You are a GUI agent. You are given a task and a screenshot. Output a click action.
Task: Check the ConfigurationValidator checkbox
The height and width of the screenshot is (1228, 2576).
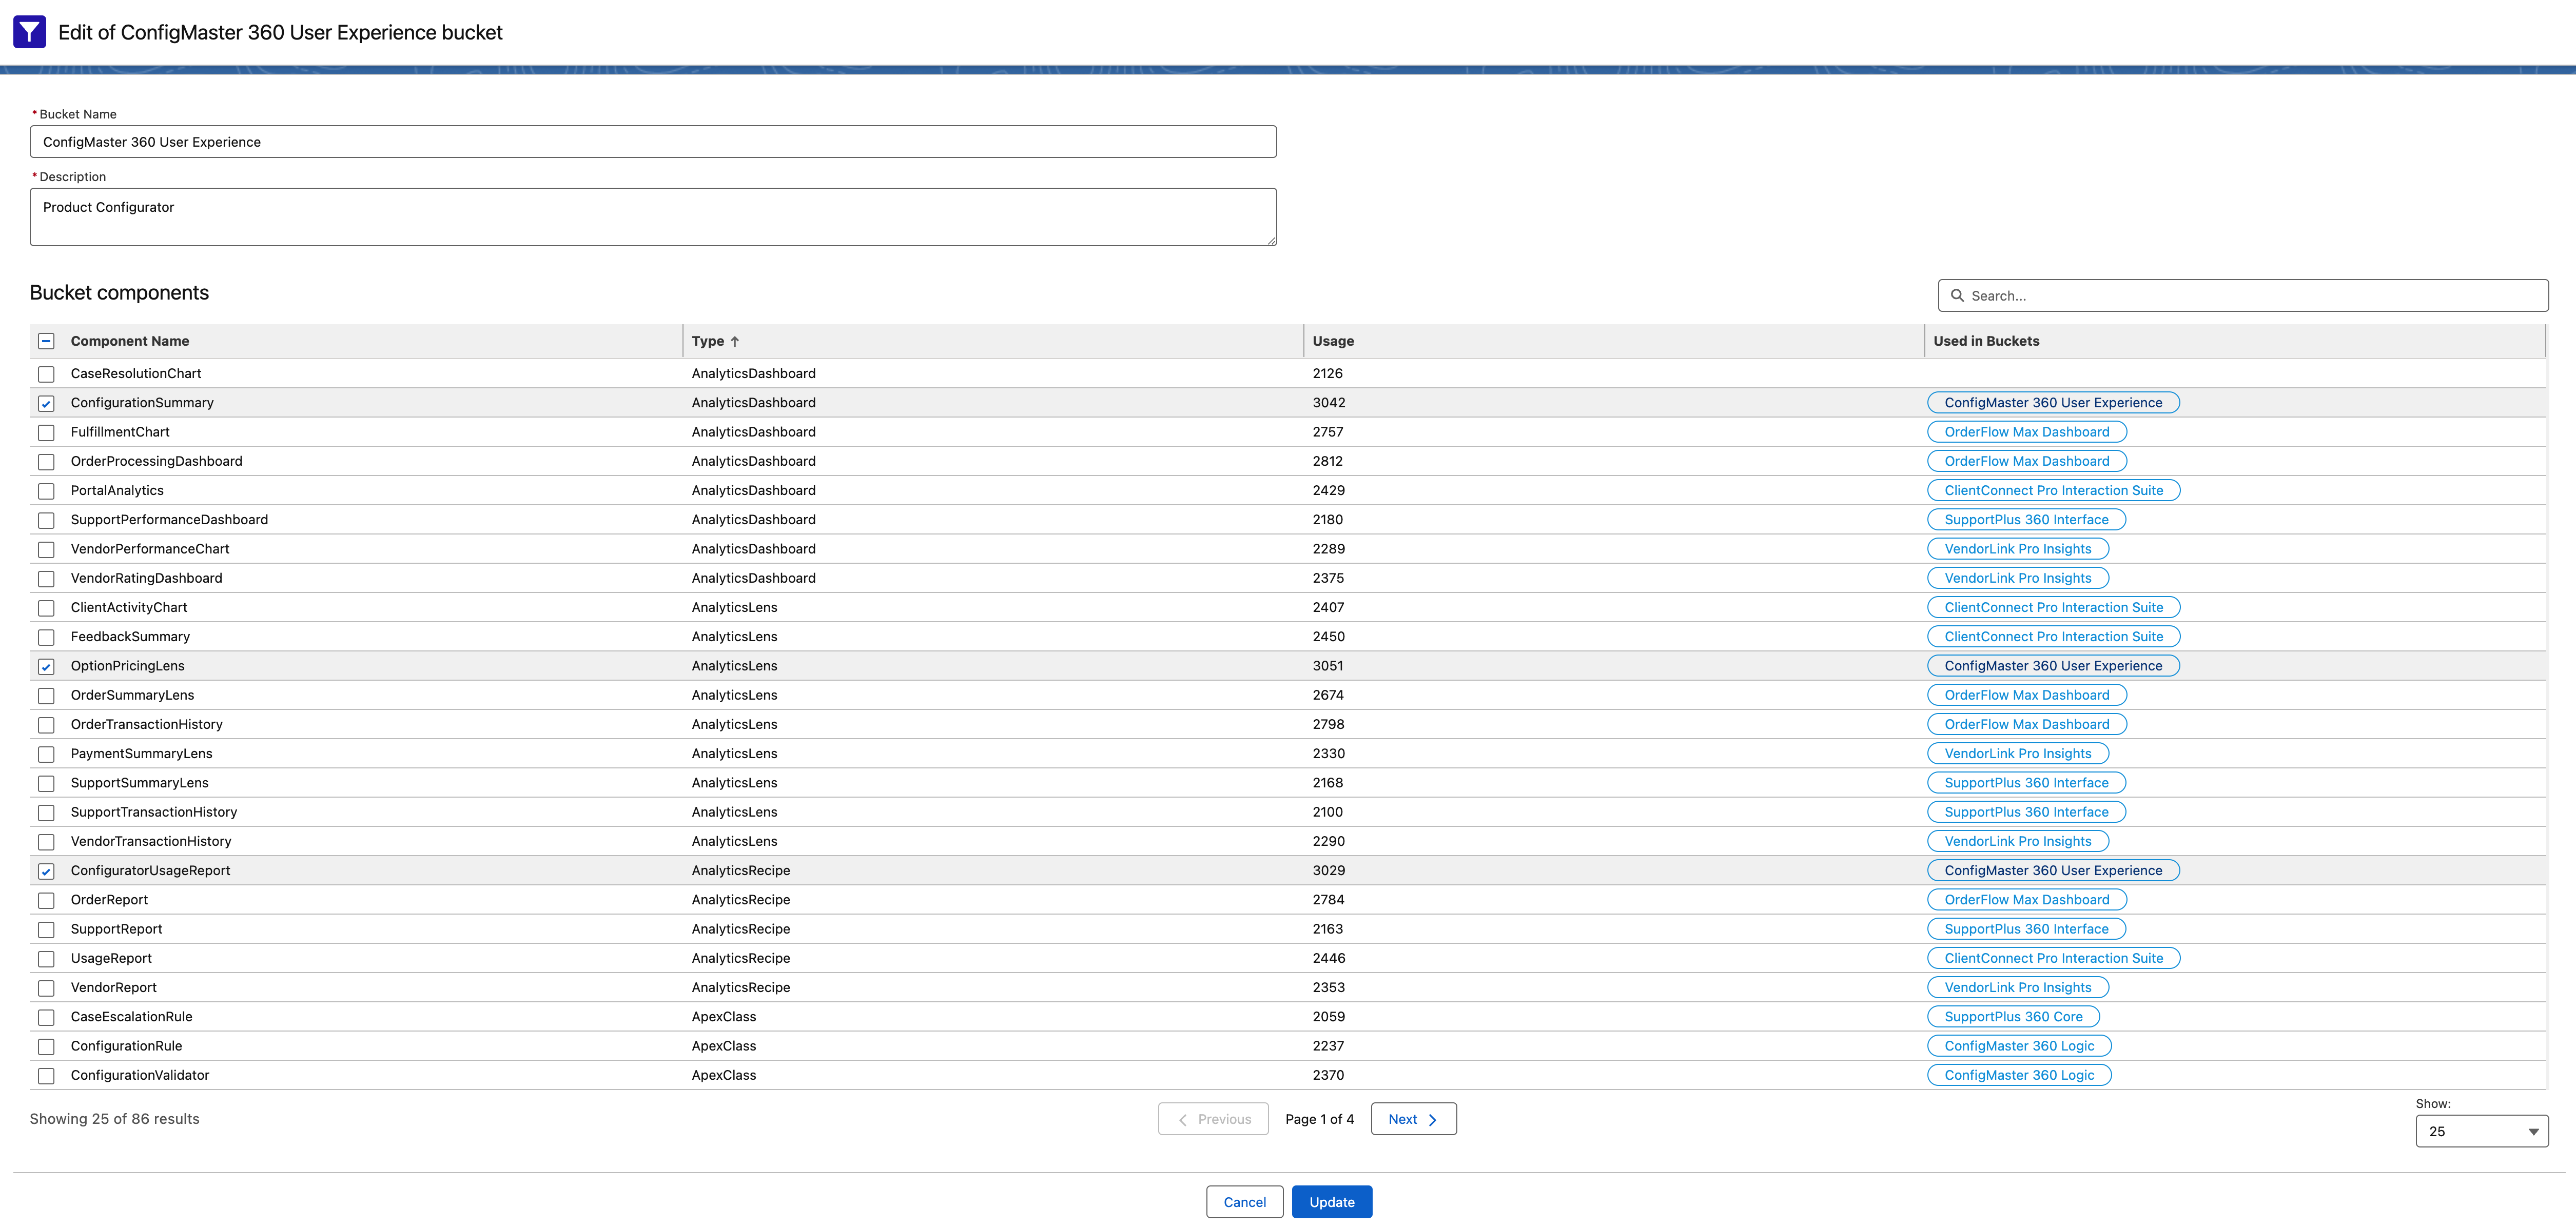click(x=46, y=1076)
